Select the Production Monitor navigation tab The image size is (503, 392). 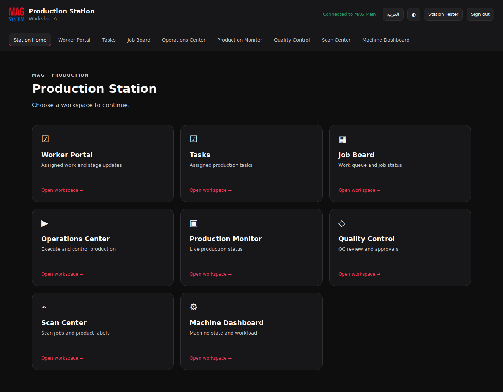240,40
